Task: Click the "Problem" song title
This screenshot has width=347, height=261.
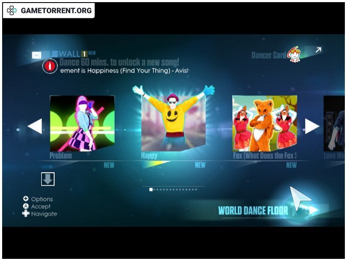Action: pos(61,156)
